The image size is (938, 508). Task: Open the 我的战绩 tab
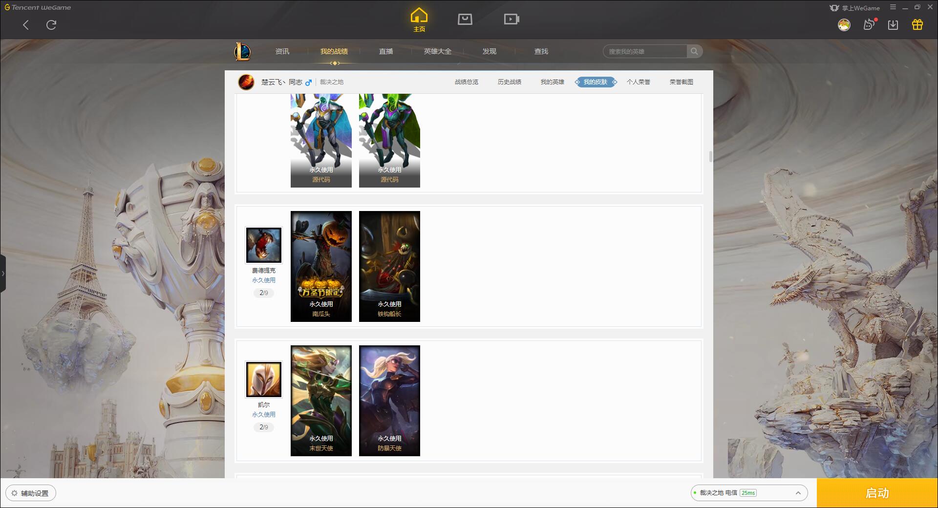(334, 51)
